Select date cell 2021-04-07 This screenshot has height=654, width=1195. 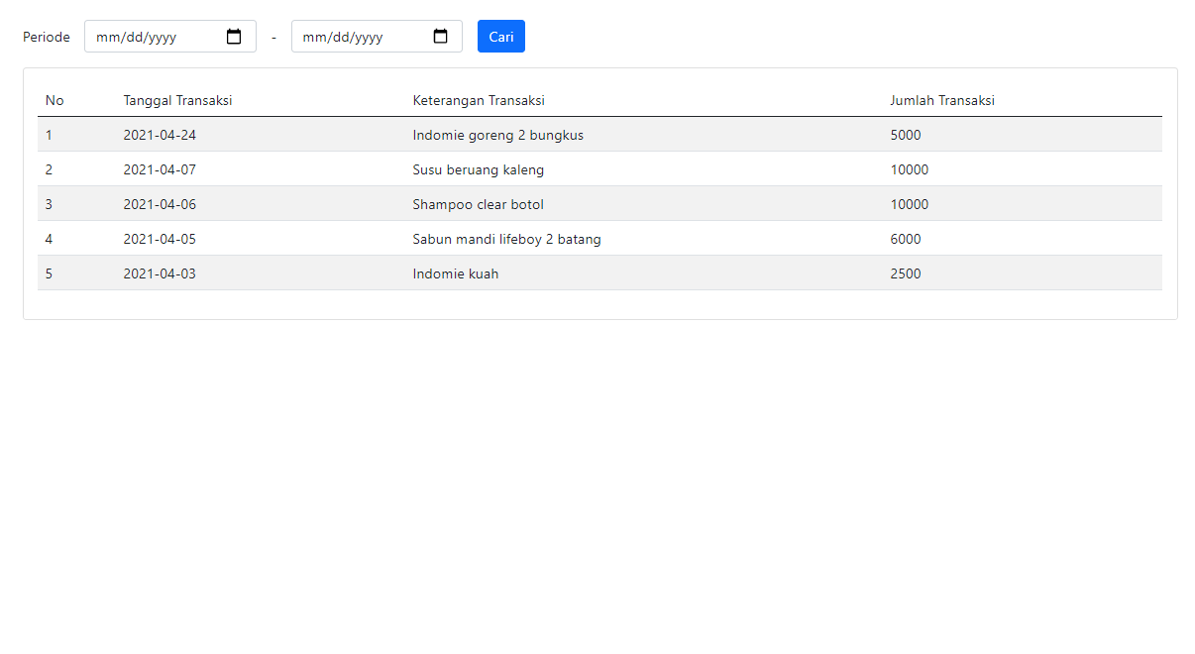coord(160,169)
